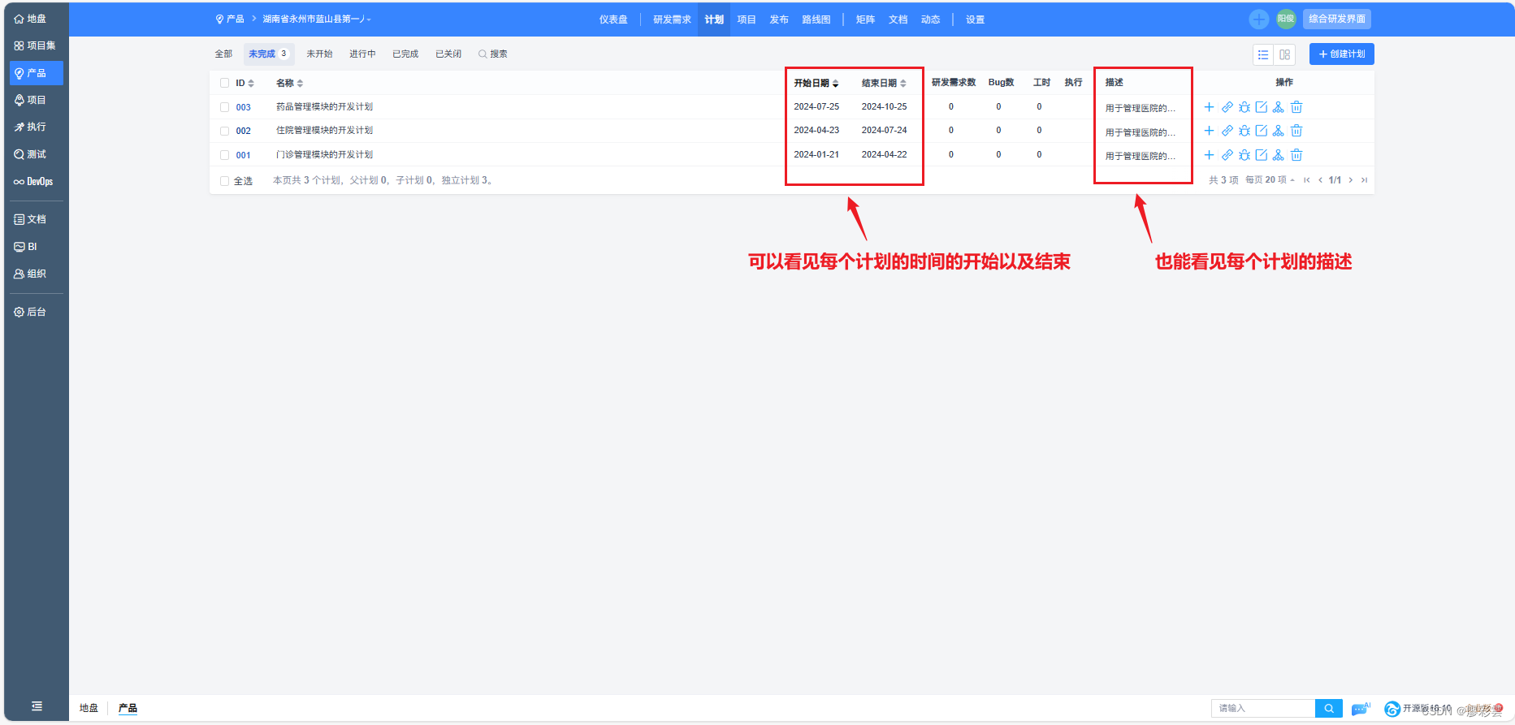Open plan 门诊管理模块的开发计划
This screenshot has width=1515, height=725.
[x=324, y=155]
